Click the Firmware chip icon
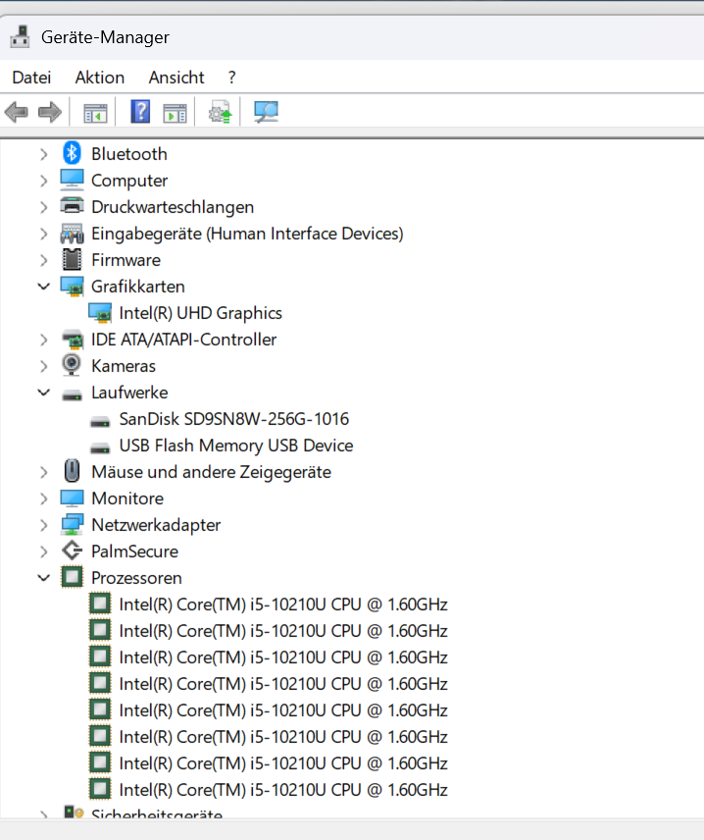Viewport: 704px width, 840px height. (x=72, y=259)
